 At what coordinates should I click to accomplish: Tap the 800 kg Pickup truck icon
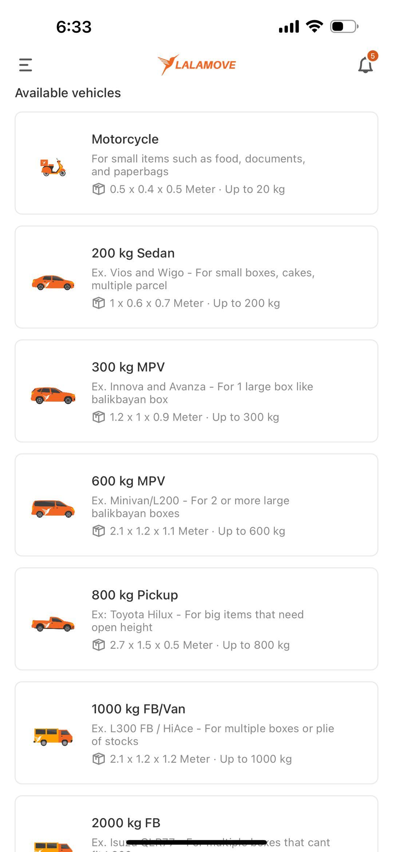(53, 624)
